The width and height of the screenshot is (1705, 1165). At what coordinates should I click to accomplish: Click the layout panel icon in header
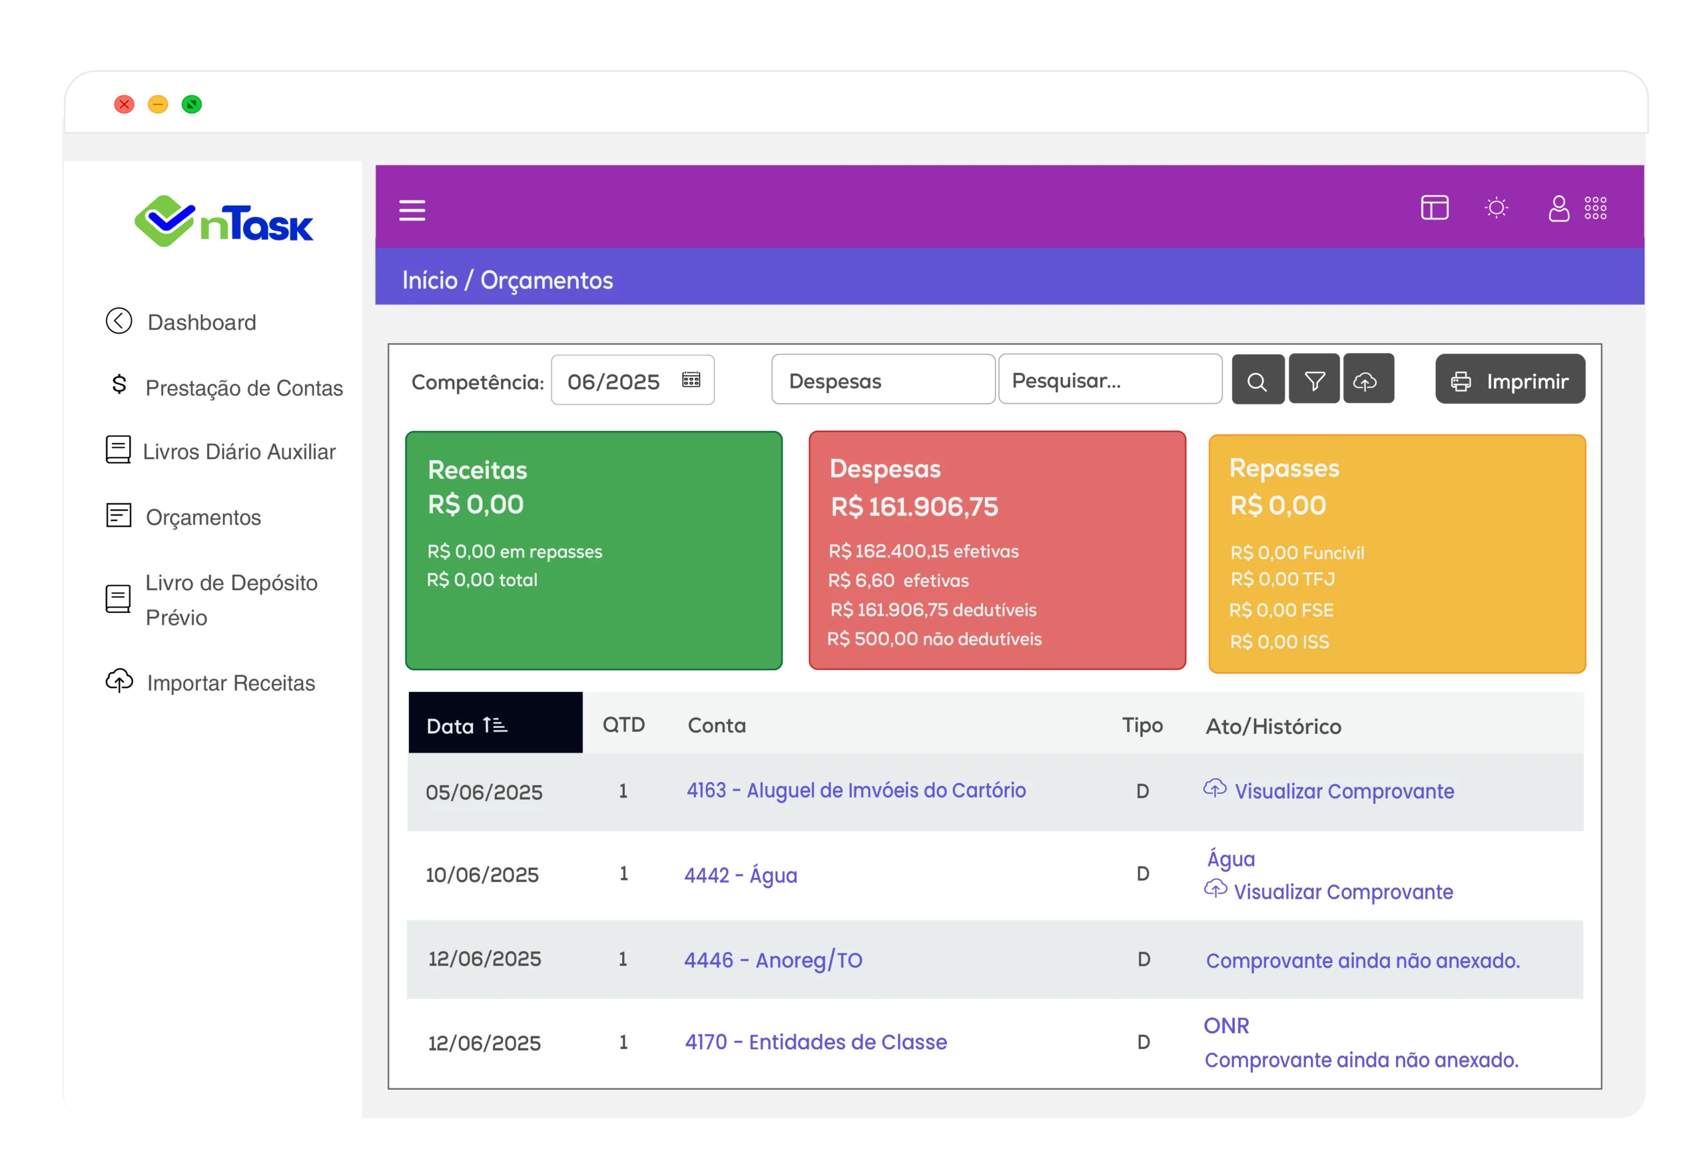point(1435,208)
